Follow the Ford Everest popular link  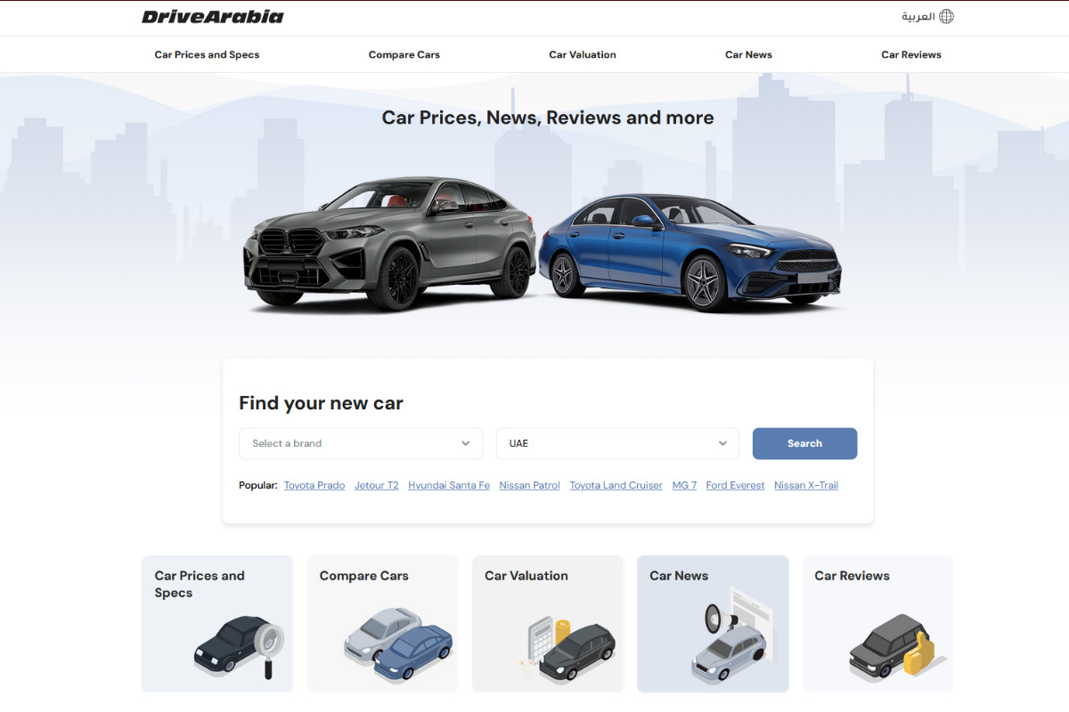coord(735,486)
